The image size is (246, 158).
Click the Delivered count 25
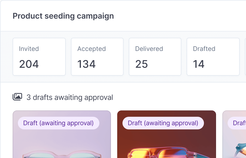click(x=142, y=64)
